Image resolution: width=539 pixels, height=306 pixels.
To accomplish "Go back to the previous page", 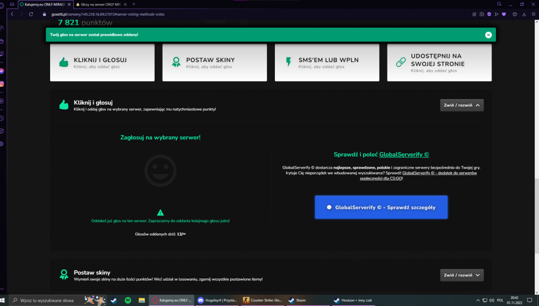I will 12,14.
